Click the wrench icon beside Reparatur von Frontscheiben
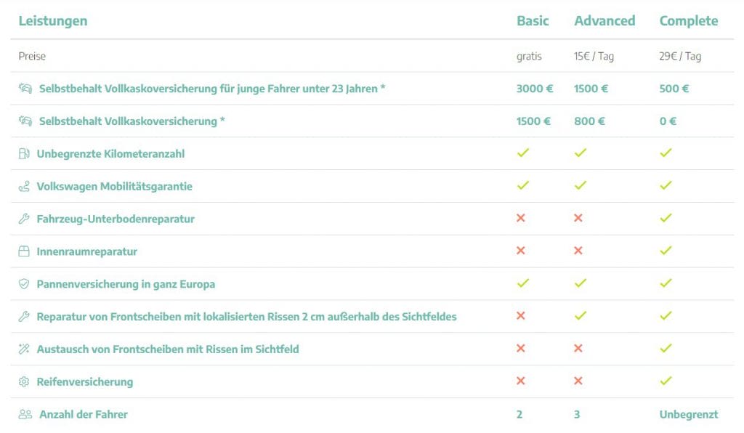The image size is (744, 433). pyautogui.click(x=24, y=316)
